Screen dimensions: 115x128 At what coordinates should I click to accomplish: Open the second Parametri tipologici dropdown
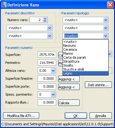(105, 28)
